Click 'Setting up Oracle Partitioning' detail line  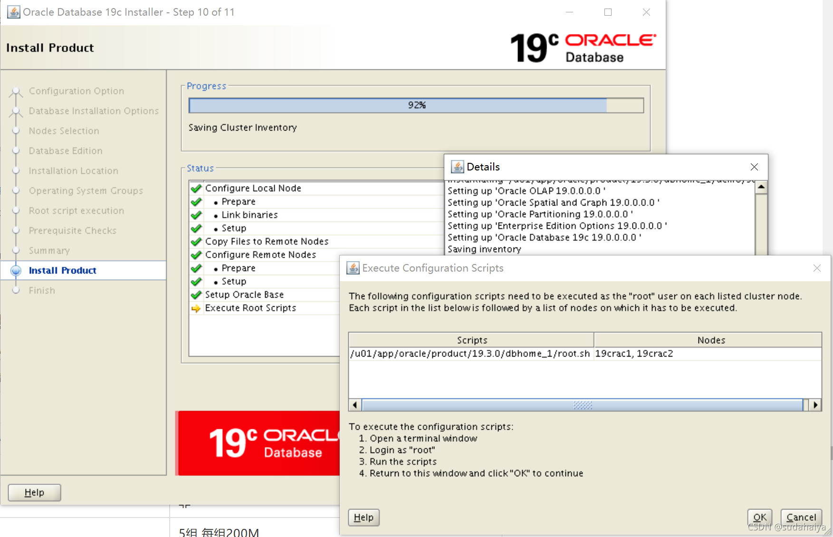[540, 214]
